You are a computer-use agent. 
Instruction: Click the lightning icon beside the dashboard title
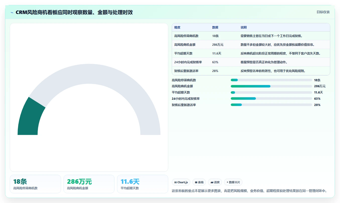pos(12,12)
